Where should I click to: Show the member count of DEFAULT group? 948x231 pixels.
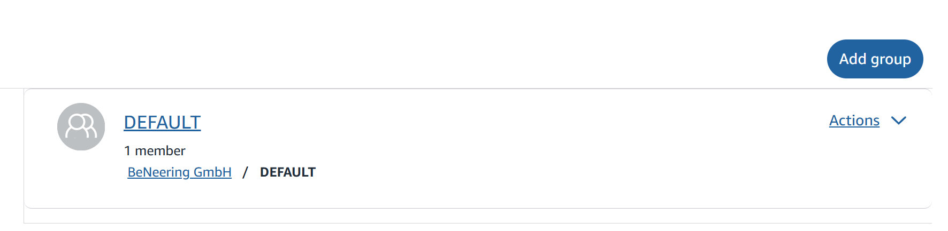coord(155,151)
